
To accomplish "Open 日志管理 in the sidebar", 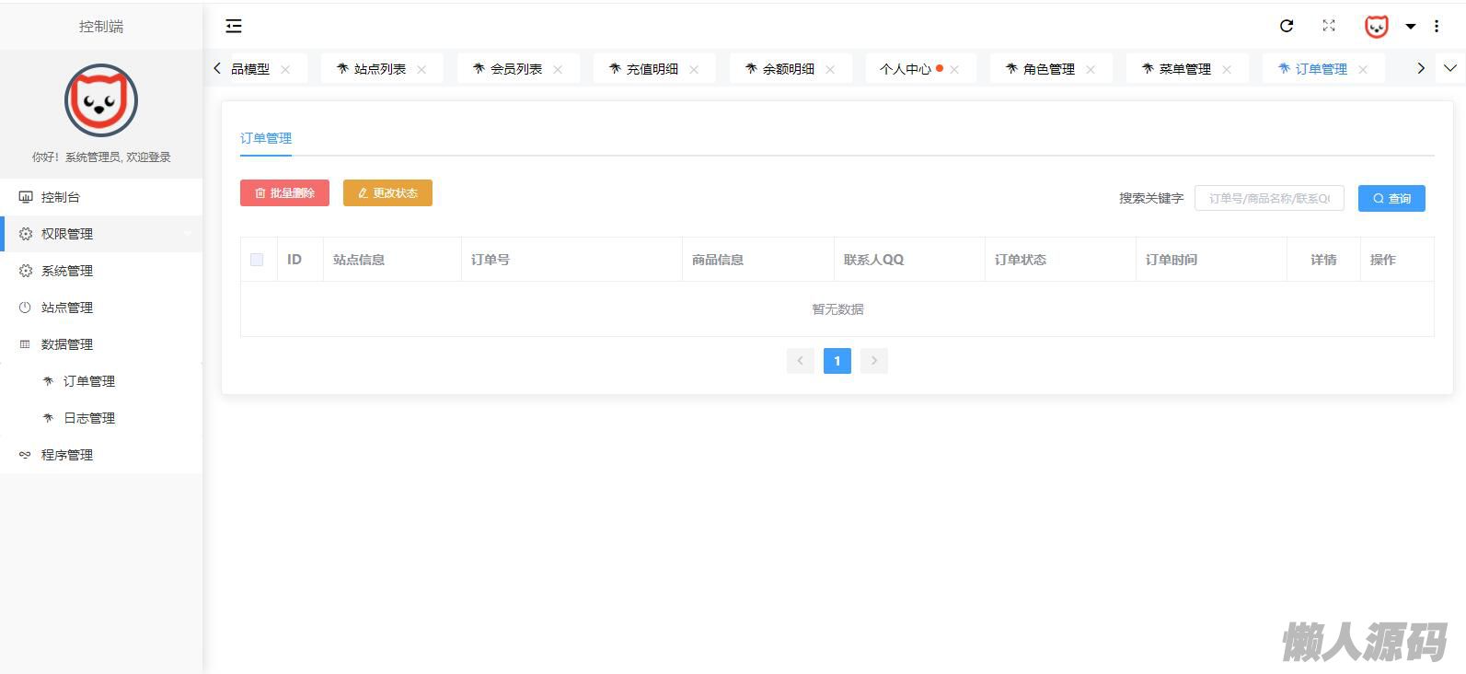I will (89, 418).
